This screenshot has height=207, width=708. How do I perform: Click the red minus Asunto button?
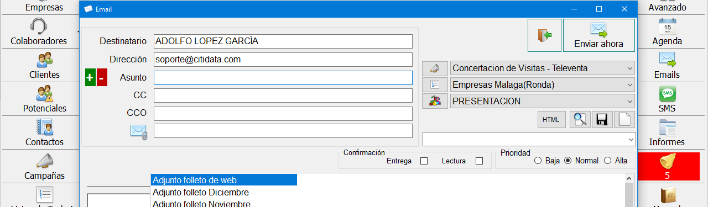pos(101,78)
